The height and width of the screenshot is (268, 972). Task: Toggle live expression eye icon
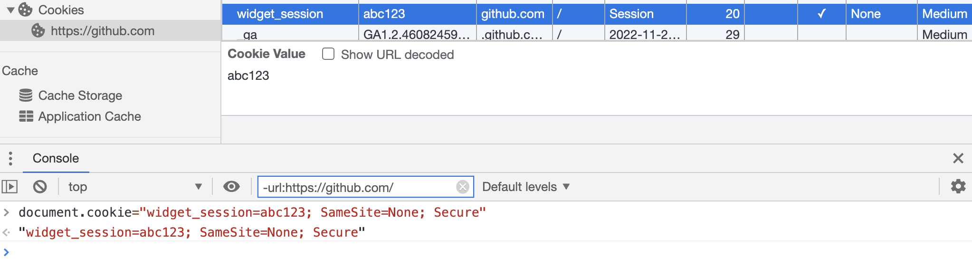click(231, 187)
